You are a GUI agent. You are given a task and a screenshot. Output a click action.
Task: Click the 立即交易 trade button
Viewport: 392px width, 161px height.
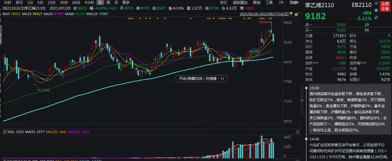[x=385, y=6]
